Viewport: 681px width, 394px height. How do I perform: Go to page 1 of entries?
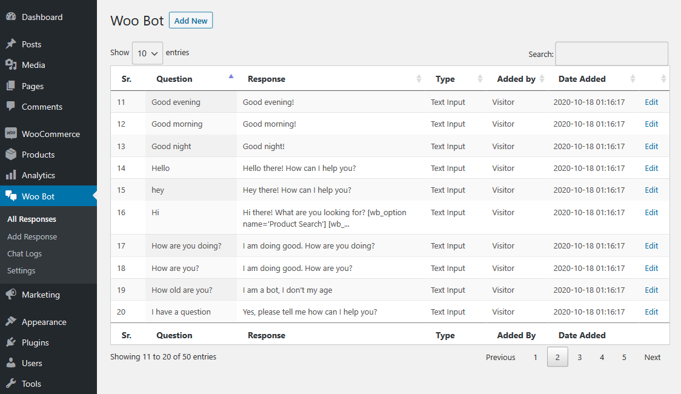coord(535,357)
